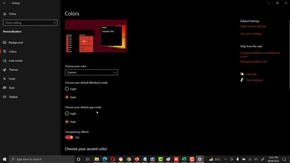
Task: Open Background personalization page
Action: [13, 43]
